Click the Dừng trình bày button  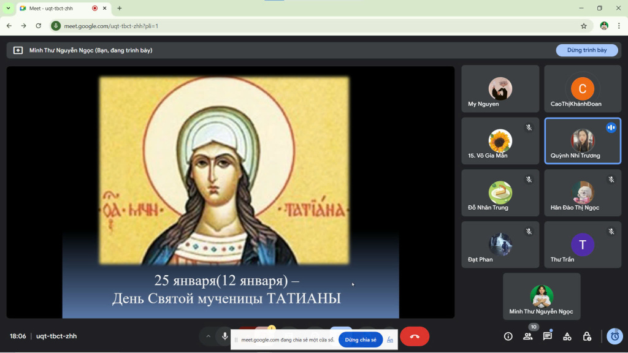(587, 50)
